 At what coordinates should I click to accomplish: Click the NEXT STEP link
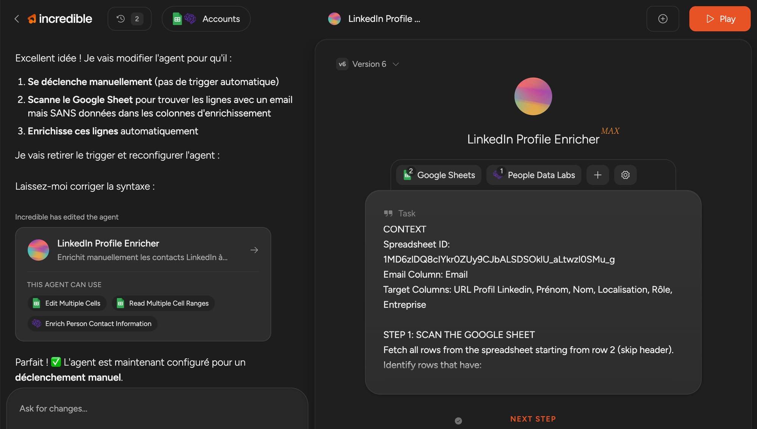533,419
